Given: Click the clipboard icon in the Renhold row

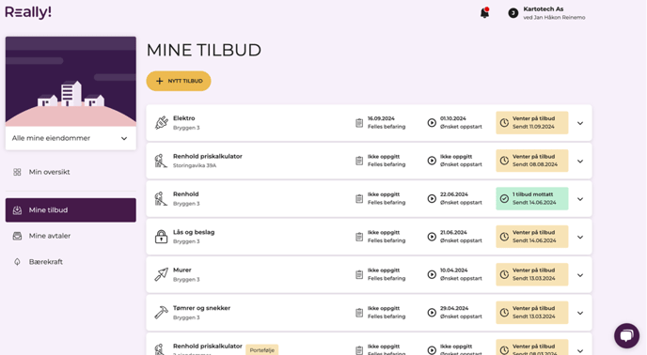Looking at the screenshot, I should point(359,199).
